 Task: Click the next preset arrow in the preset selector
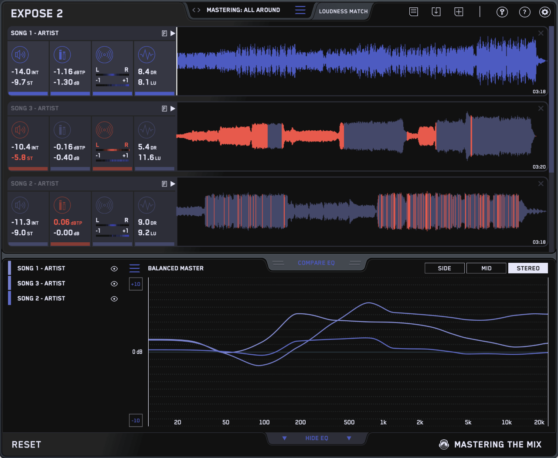pyautogui.click(x=198, y=10)
